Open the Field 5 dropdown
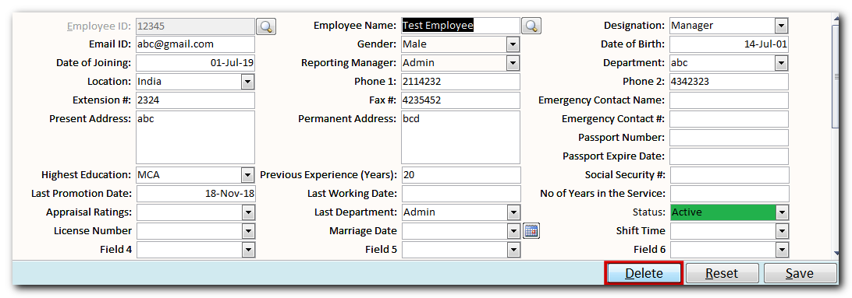 (514, 250)
